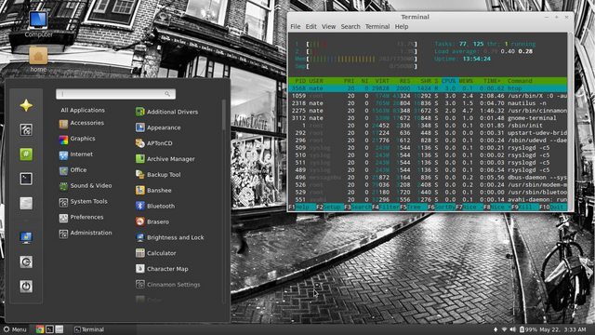Click the file manager launcher in the bottom panel
The width and height of the screenshot is (595, 335).
click(x=59, y=329)
